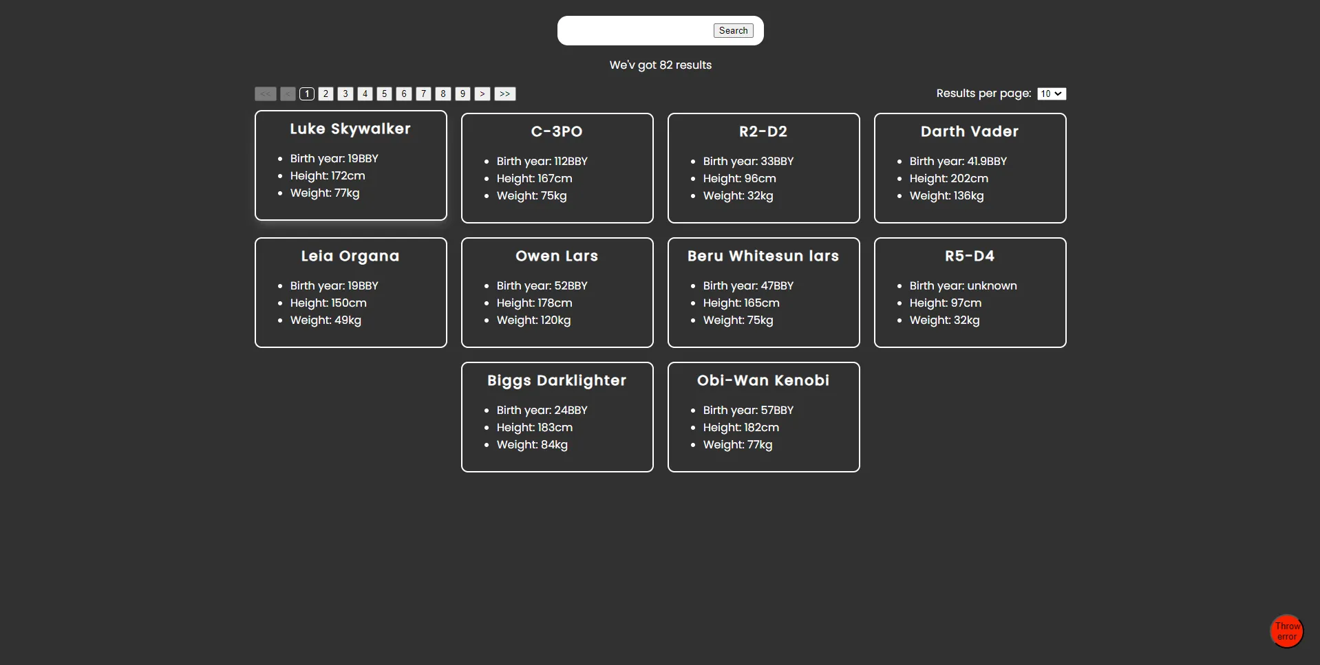Viewport: 1320px width, 665px height.
Task: Click "Height: 202cm" in Darth Vader card
Action: pos(949,178)
